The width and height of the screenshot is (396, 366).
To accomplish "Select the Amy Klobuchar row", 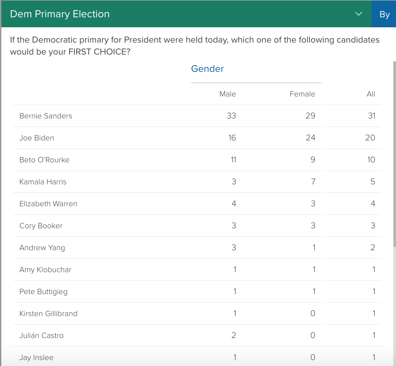I will pyautogui.click(x=45, y=270).
